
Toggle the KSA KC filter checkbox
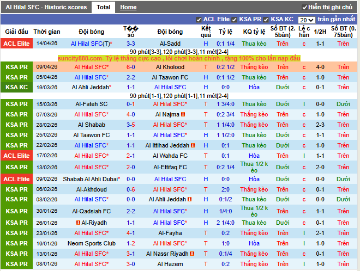click(266, 20)
